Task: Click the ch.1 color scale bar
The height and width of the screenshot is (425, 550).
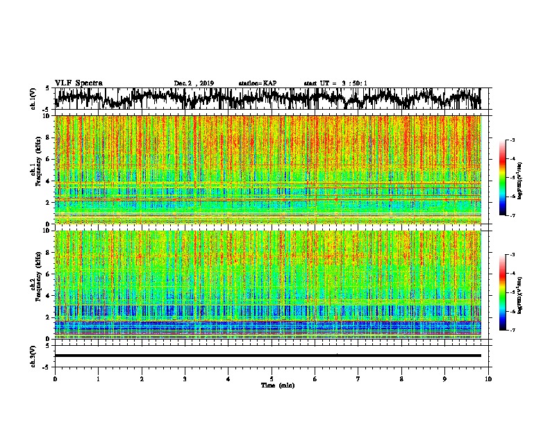Action: click(x=502, y=178)
